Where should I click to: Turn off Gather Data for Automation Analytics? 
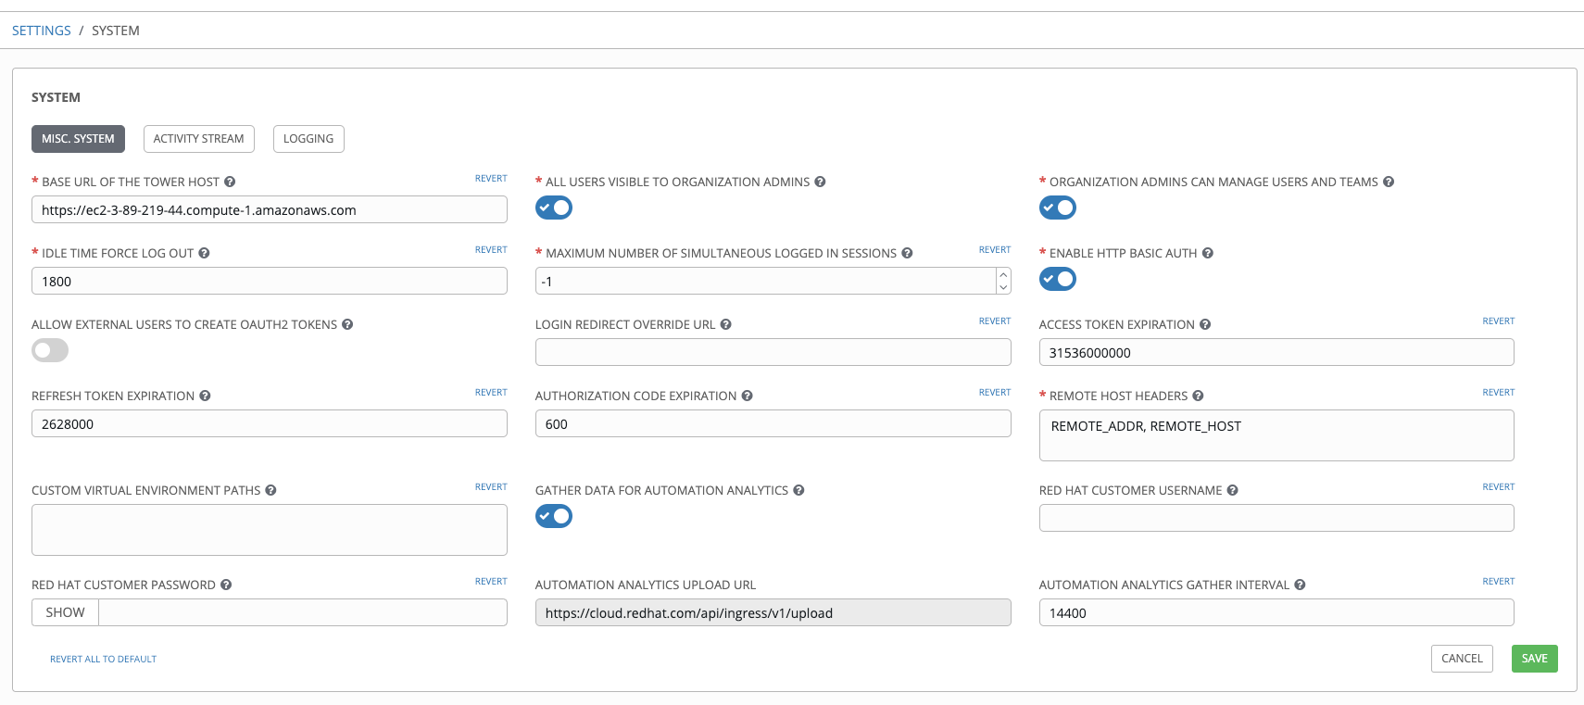554,517
